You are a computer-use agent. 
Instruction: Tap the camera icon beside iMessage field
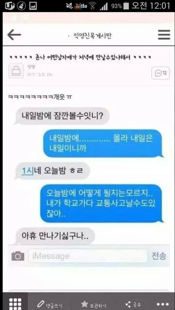point(18,256)
